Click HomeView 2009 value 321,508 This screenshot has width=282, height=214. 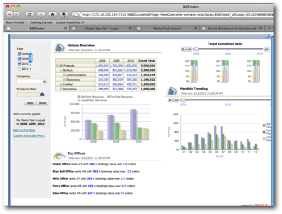(118, 89)
